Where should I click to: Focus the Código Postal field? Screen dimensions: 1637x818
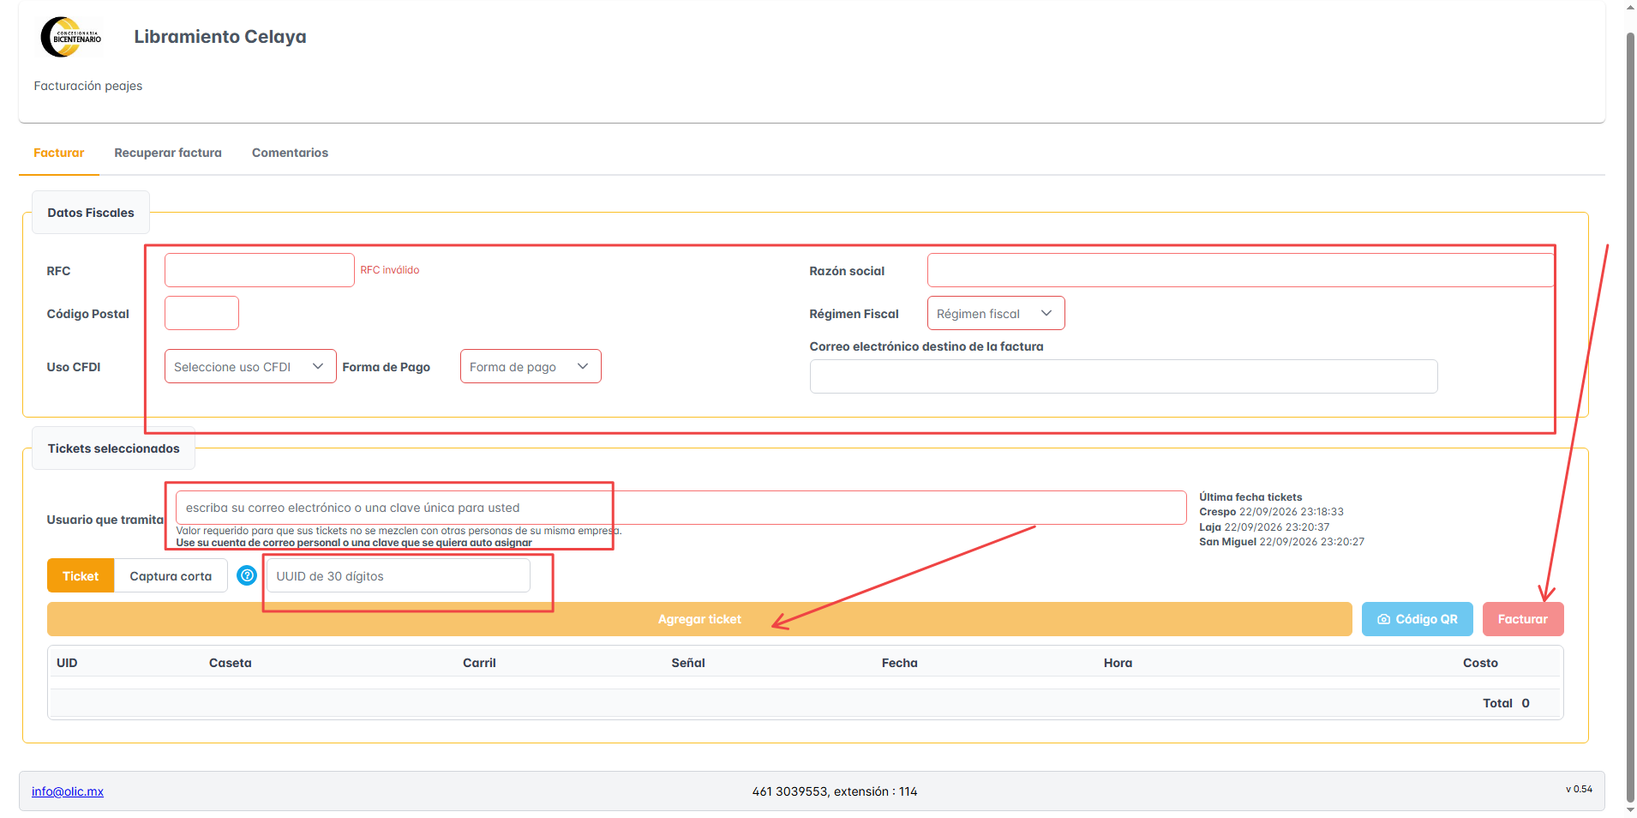point(201,313)
